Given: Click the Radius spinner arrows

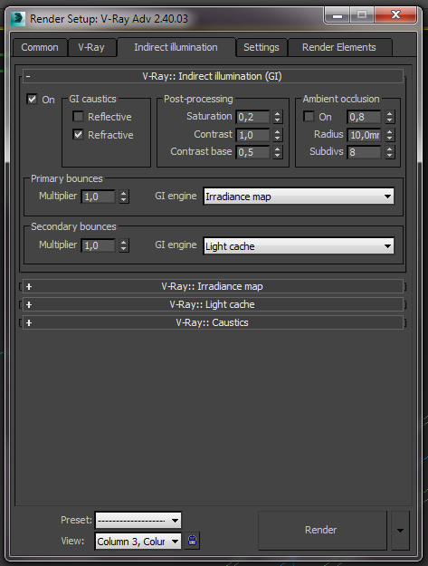Looking at the screenshot, I should click(389, 135).
